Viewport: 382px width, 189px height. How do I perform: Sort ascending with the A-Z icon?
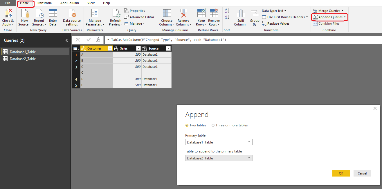(227, 11)
